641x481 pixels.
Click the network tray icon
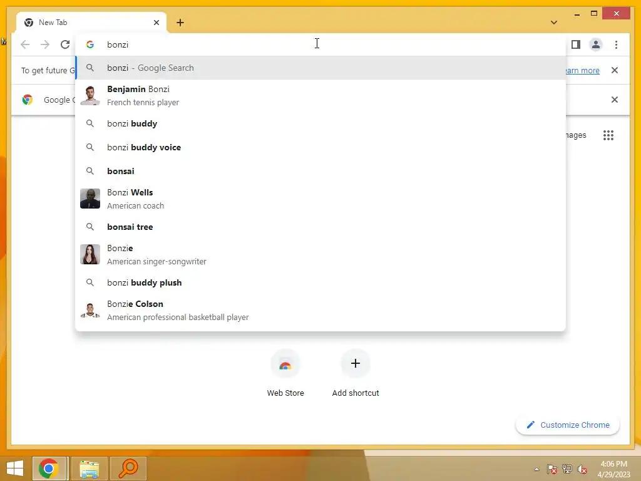point(567,469)
